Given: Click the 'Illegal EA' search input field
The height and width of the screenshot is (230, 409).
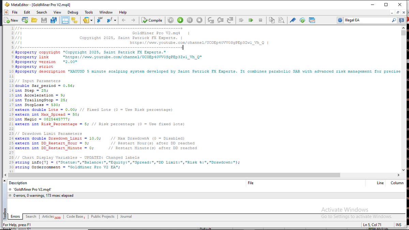Looking at the screenshot, I should pos(367,20).
